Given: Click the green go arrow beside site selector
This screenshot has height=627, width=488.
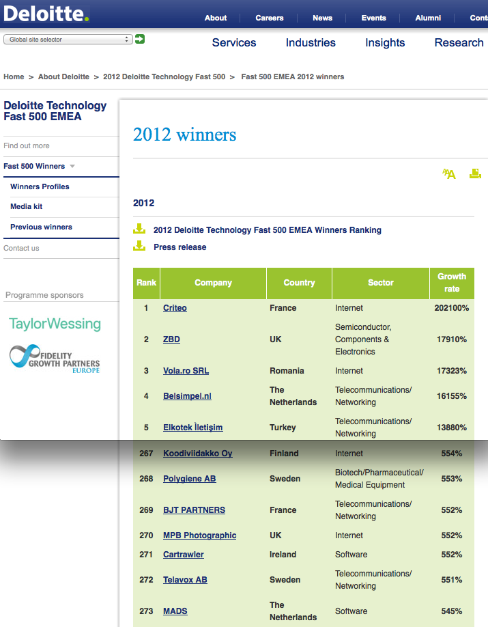Looking at the screenshot, I should pyautogui.click(x=139, y=39).
